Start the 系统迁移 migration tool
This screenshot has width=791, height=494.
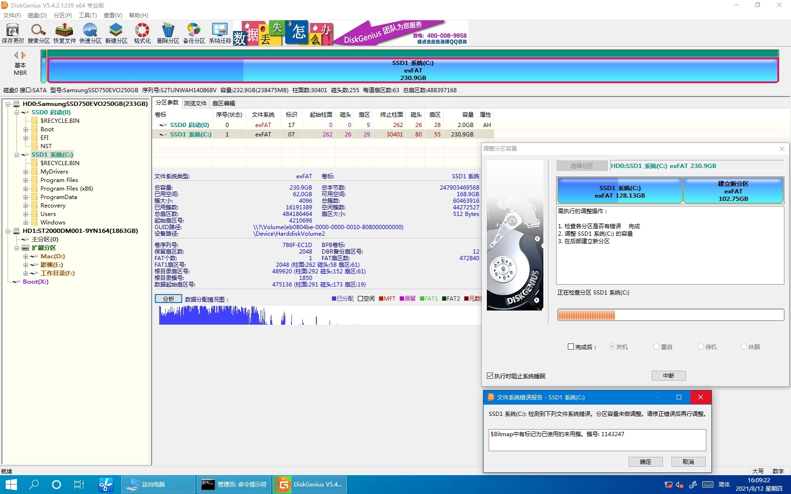pos(220,33)
